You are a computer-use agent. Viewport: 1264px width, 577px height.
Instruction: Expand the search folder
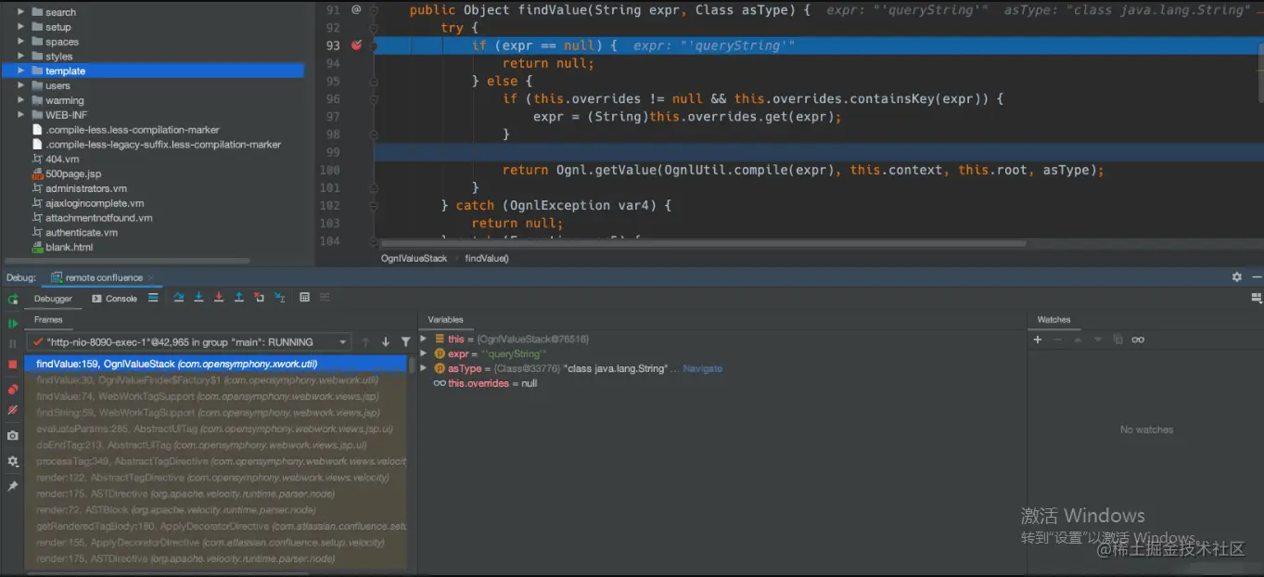pyautogui.click(x=21, y=12)
